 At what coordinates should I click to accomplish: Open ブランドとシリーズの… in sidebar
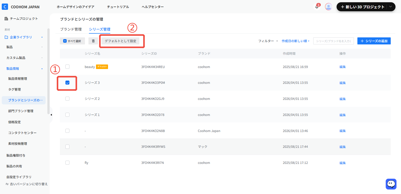click(x=24, y=100)
